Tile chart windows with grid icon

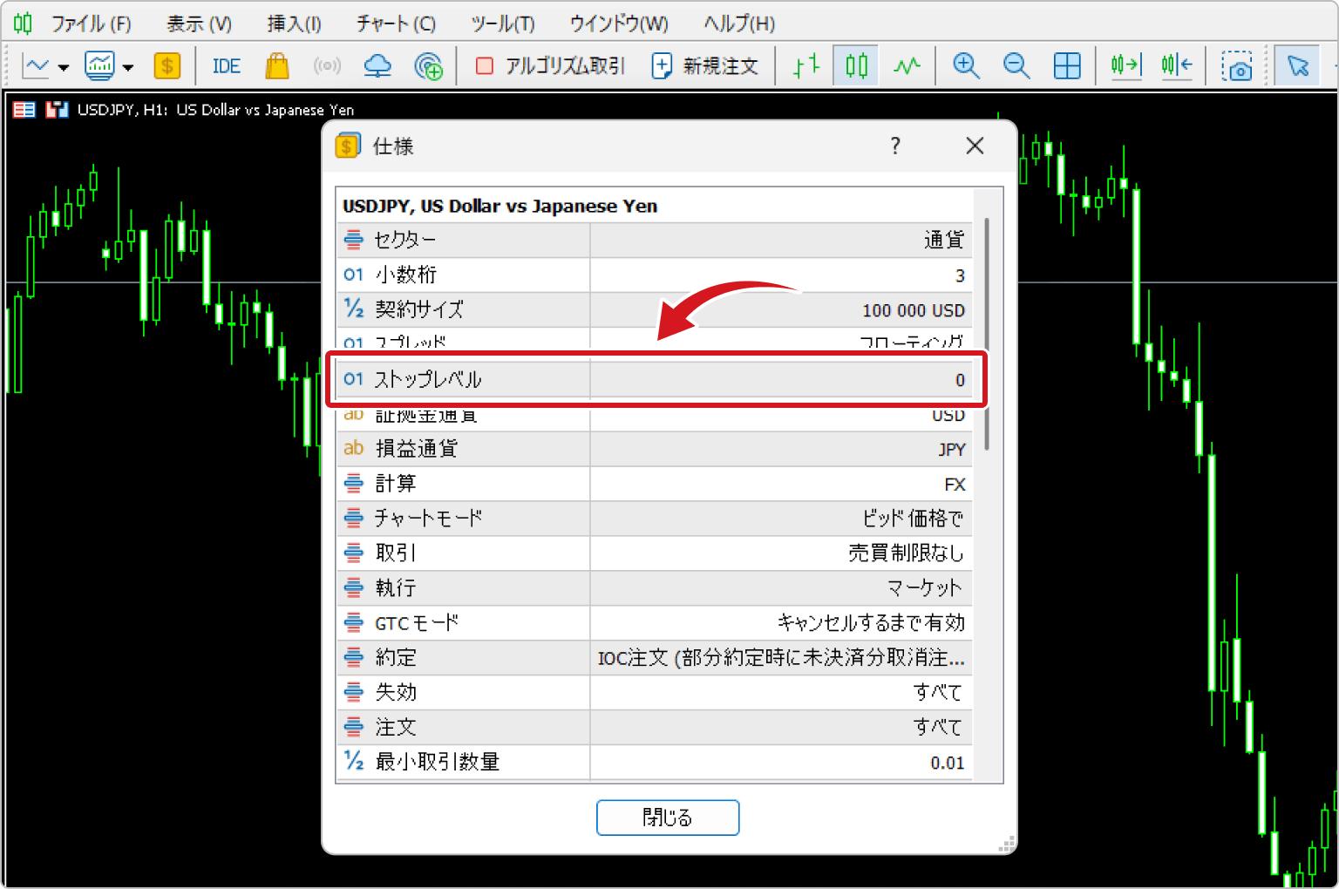coord(1067,66)
